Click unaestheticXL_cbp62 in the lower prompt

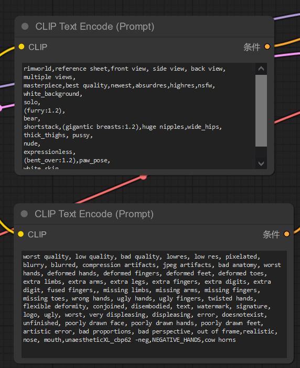point(98,340)
